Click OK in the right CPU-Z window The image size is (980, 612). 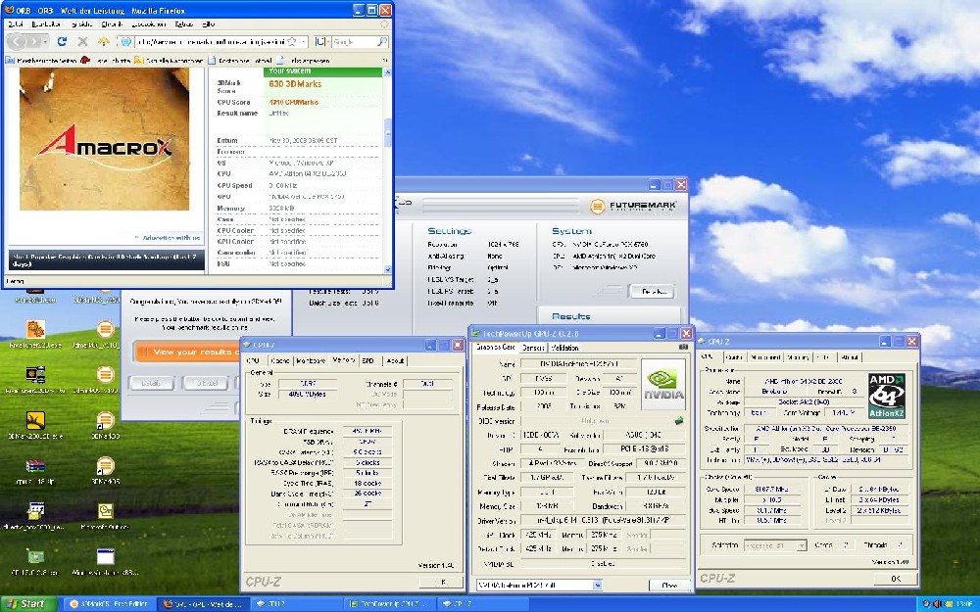click(x=895, y=579)
